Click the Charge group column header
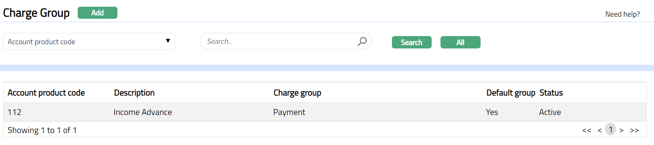Viewport: 654px width, 145px height. click(297, 93)
